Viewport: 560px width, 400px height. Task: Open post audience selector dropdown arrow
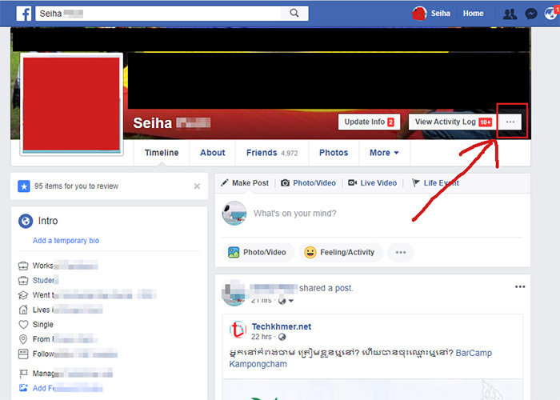pos(291,301)
